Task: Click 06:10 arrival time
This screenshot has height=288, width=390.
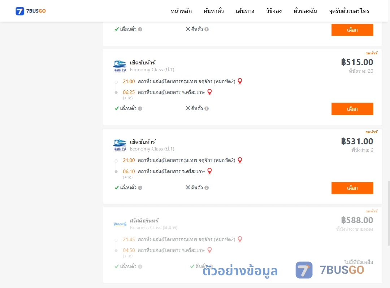Action: [129, 171]
